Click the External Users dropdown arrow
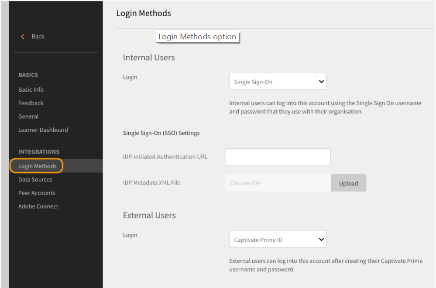 (321, 240)
